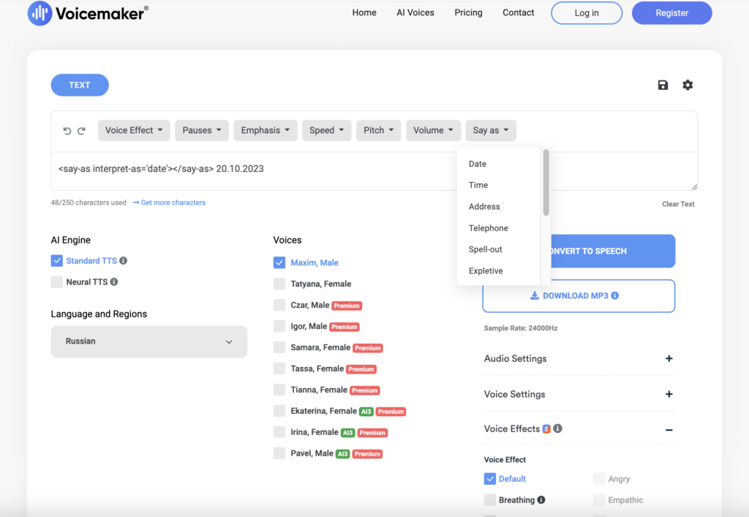Open the Russian language dropdown

(148, 341)
